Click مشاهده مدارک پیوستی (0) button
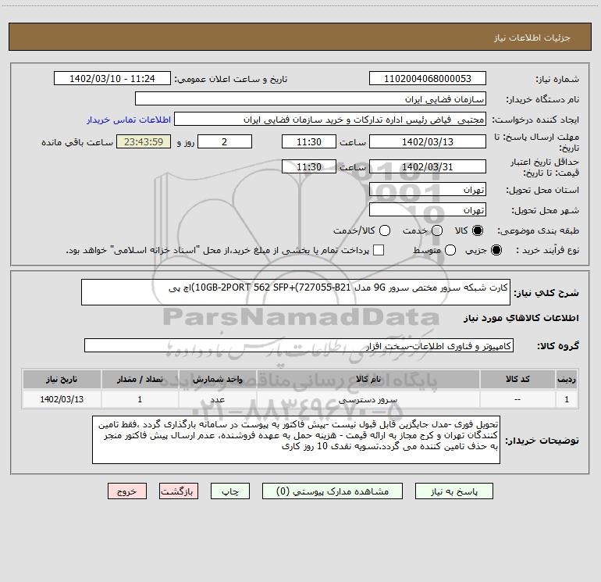This screenshot has width=601, height=582. tap(333, 491)
